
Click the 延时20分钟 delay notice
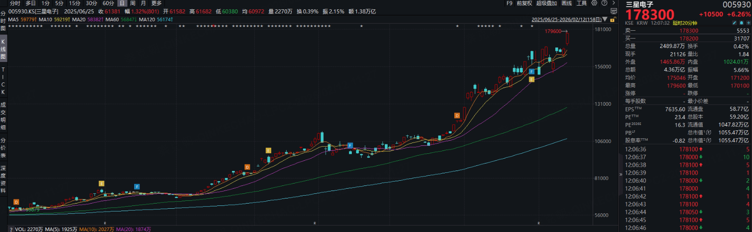[685, 23]
